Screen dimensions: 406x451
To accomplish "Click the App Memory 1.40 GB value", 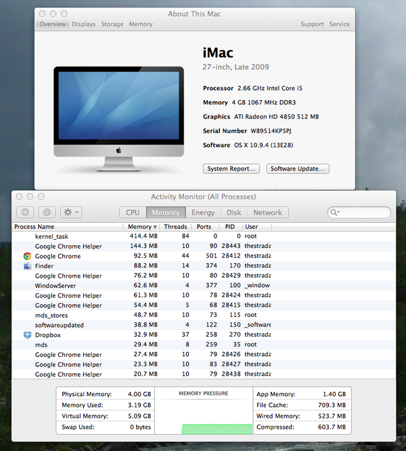I will 334,394.
